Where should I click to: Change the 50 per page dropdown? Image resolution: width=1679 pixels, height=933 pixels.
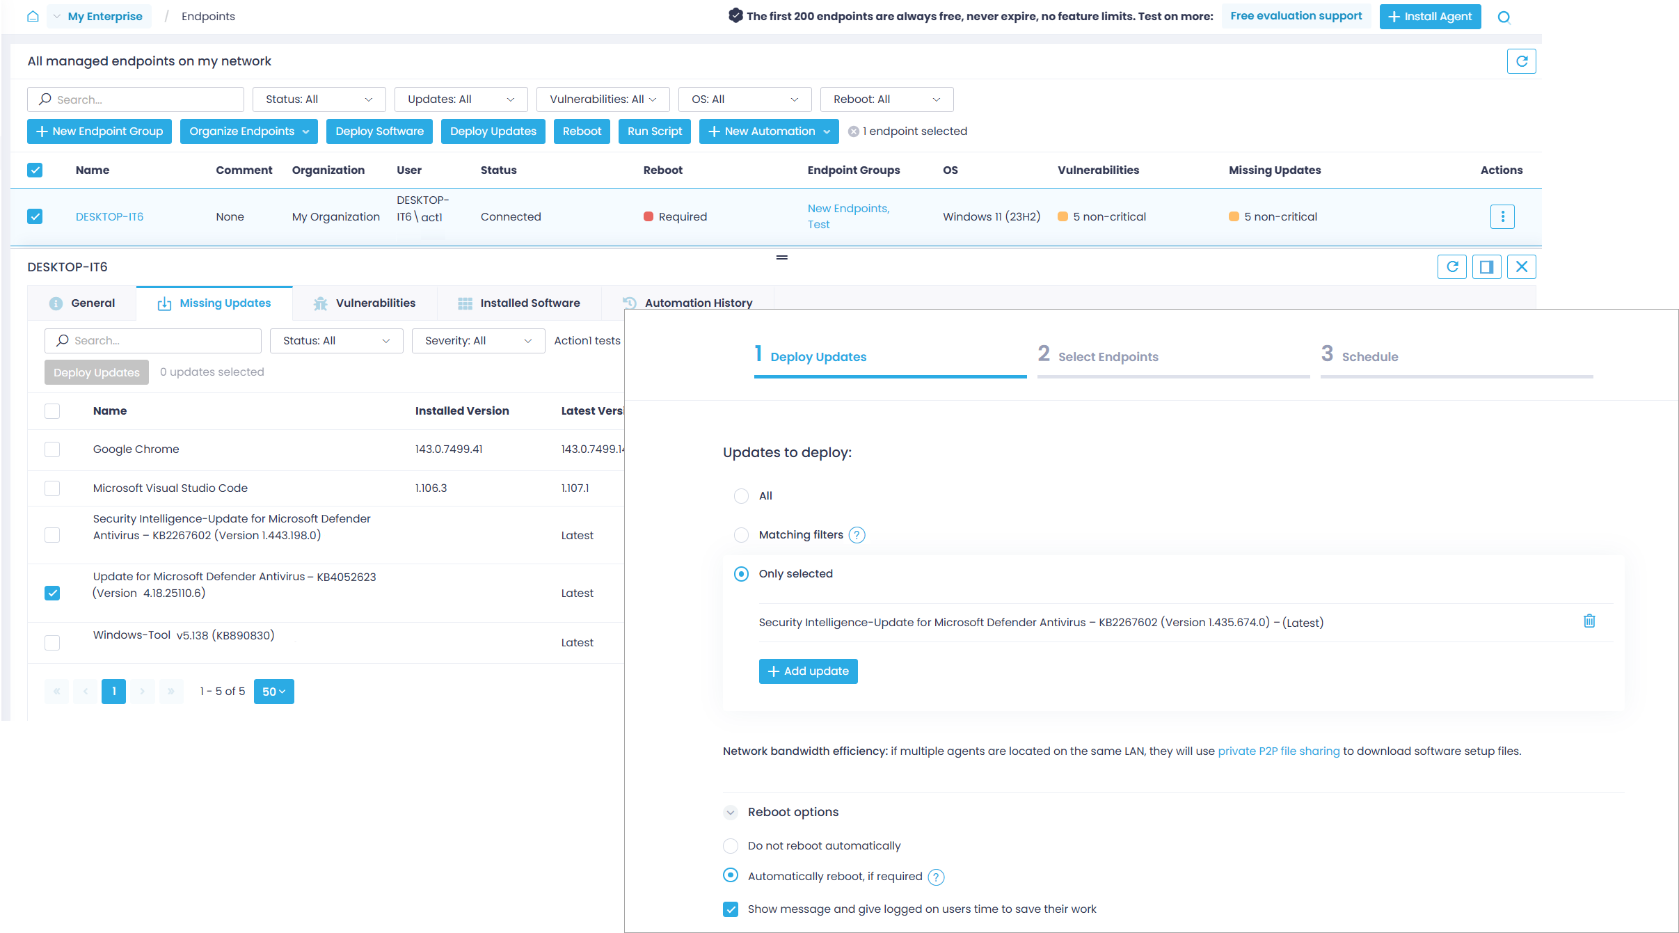tap(273, 692)
